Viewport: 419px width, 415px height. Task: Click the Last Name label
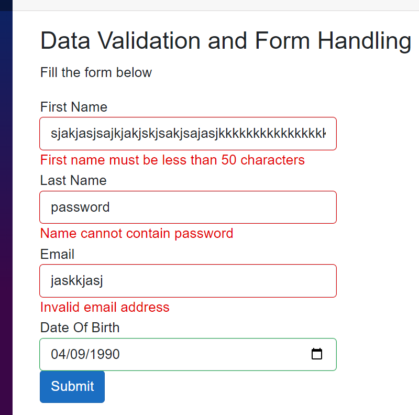point(73,180)
